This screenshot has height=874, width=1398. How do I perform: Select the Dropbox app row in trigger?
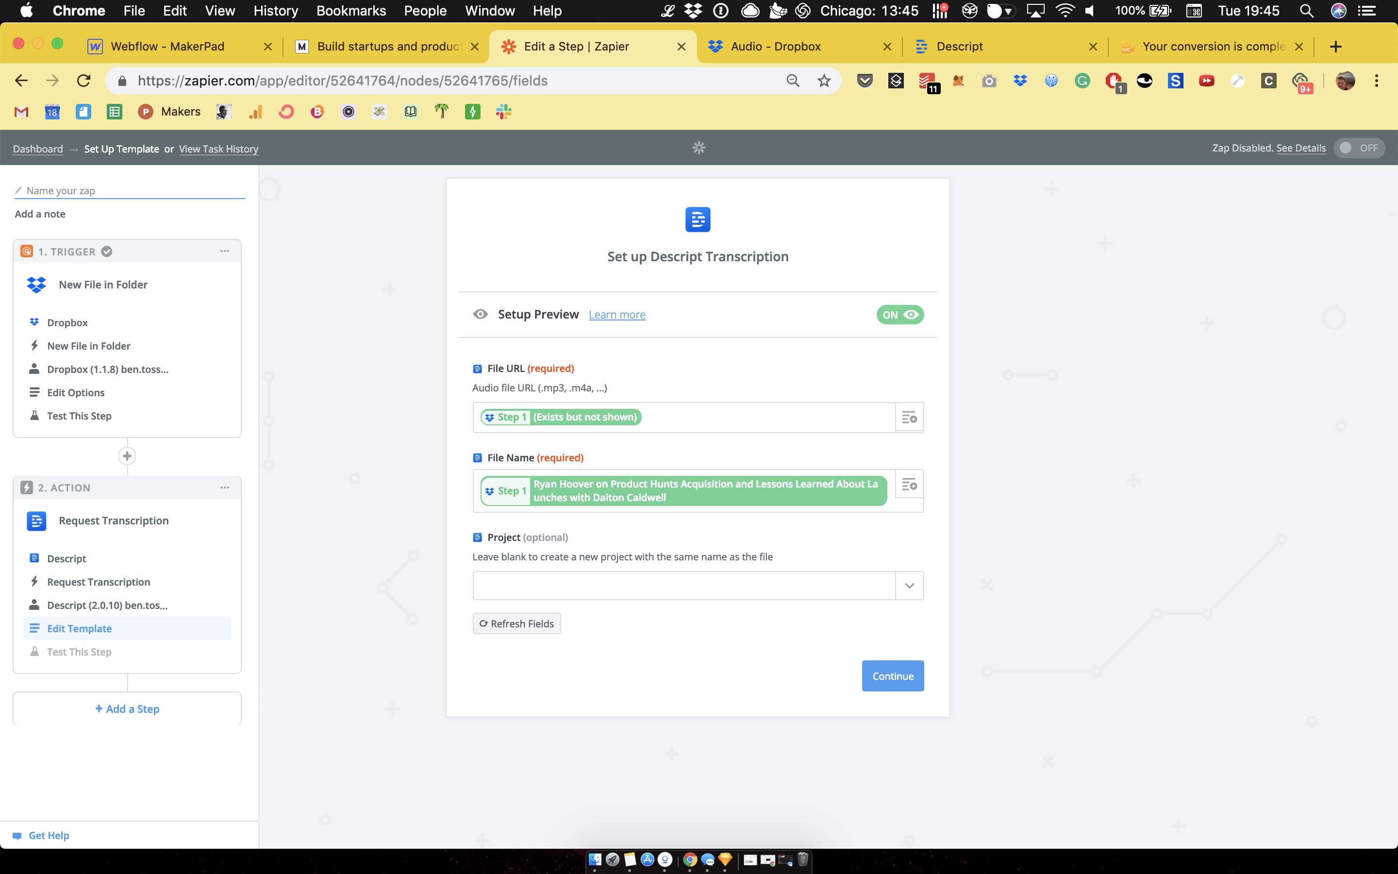pyautogui.click(x=127, y=322)
